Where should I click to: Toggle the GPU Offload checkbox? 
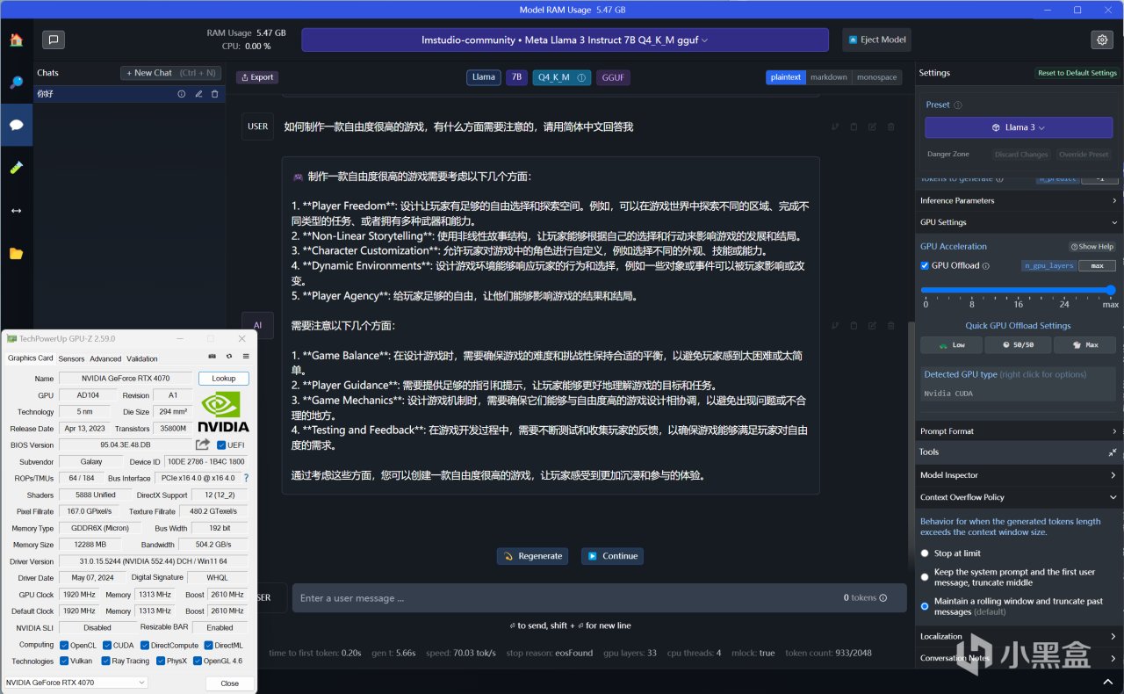coord(926,265)
